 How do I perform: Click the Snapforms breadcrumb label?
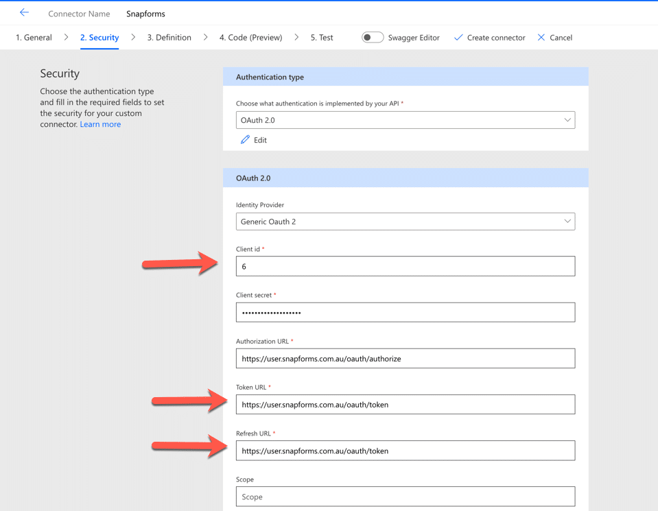coord(145,13)
